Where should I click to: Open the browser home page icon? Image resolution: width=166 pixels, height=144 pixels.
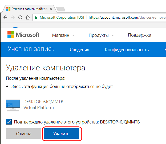(x=28, y=17)
